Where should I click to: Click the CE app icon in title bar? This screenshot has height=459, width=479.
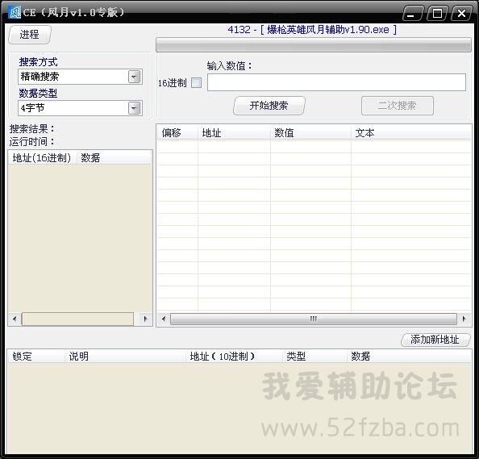point(15,12)
